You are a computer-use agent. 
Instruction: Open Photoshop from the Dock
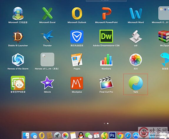[x=112, y=135]
